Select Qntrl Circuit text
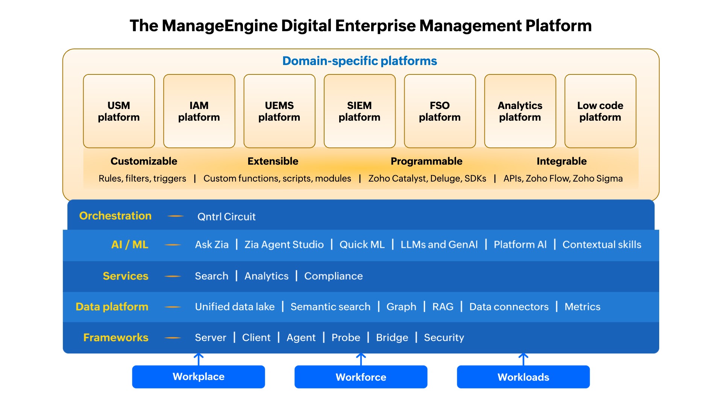Viewport: 722px width, 406px height. click(x=226, y=217)
